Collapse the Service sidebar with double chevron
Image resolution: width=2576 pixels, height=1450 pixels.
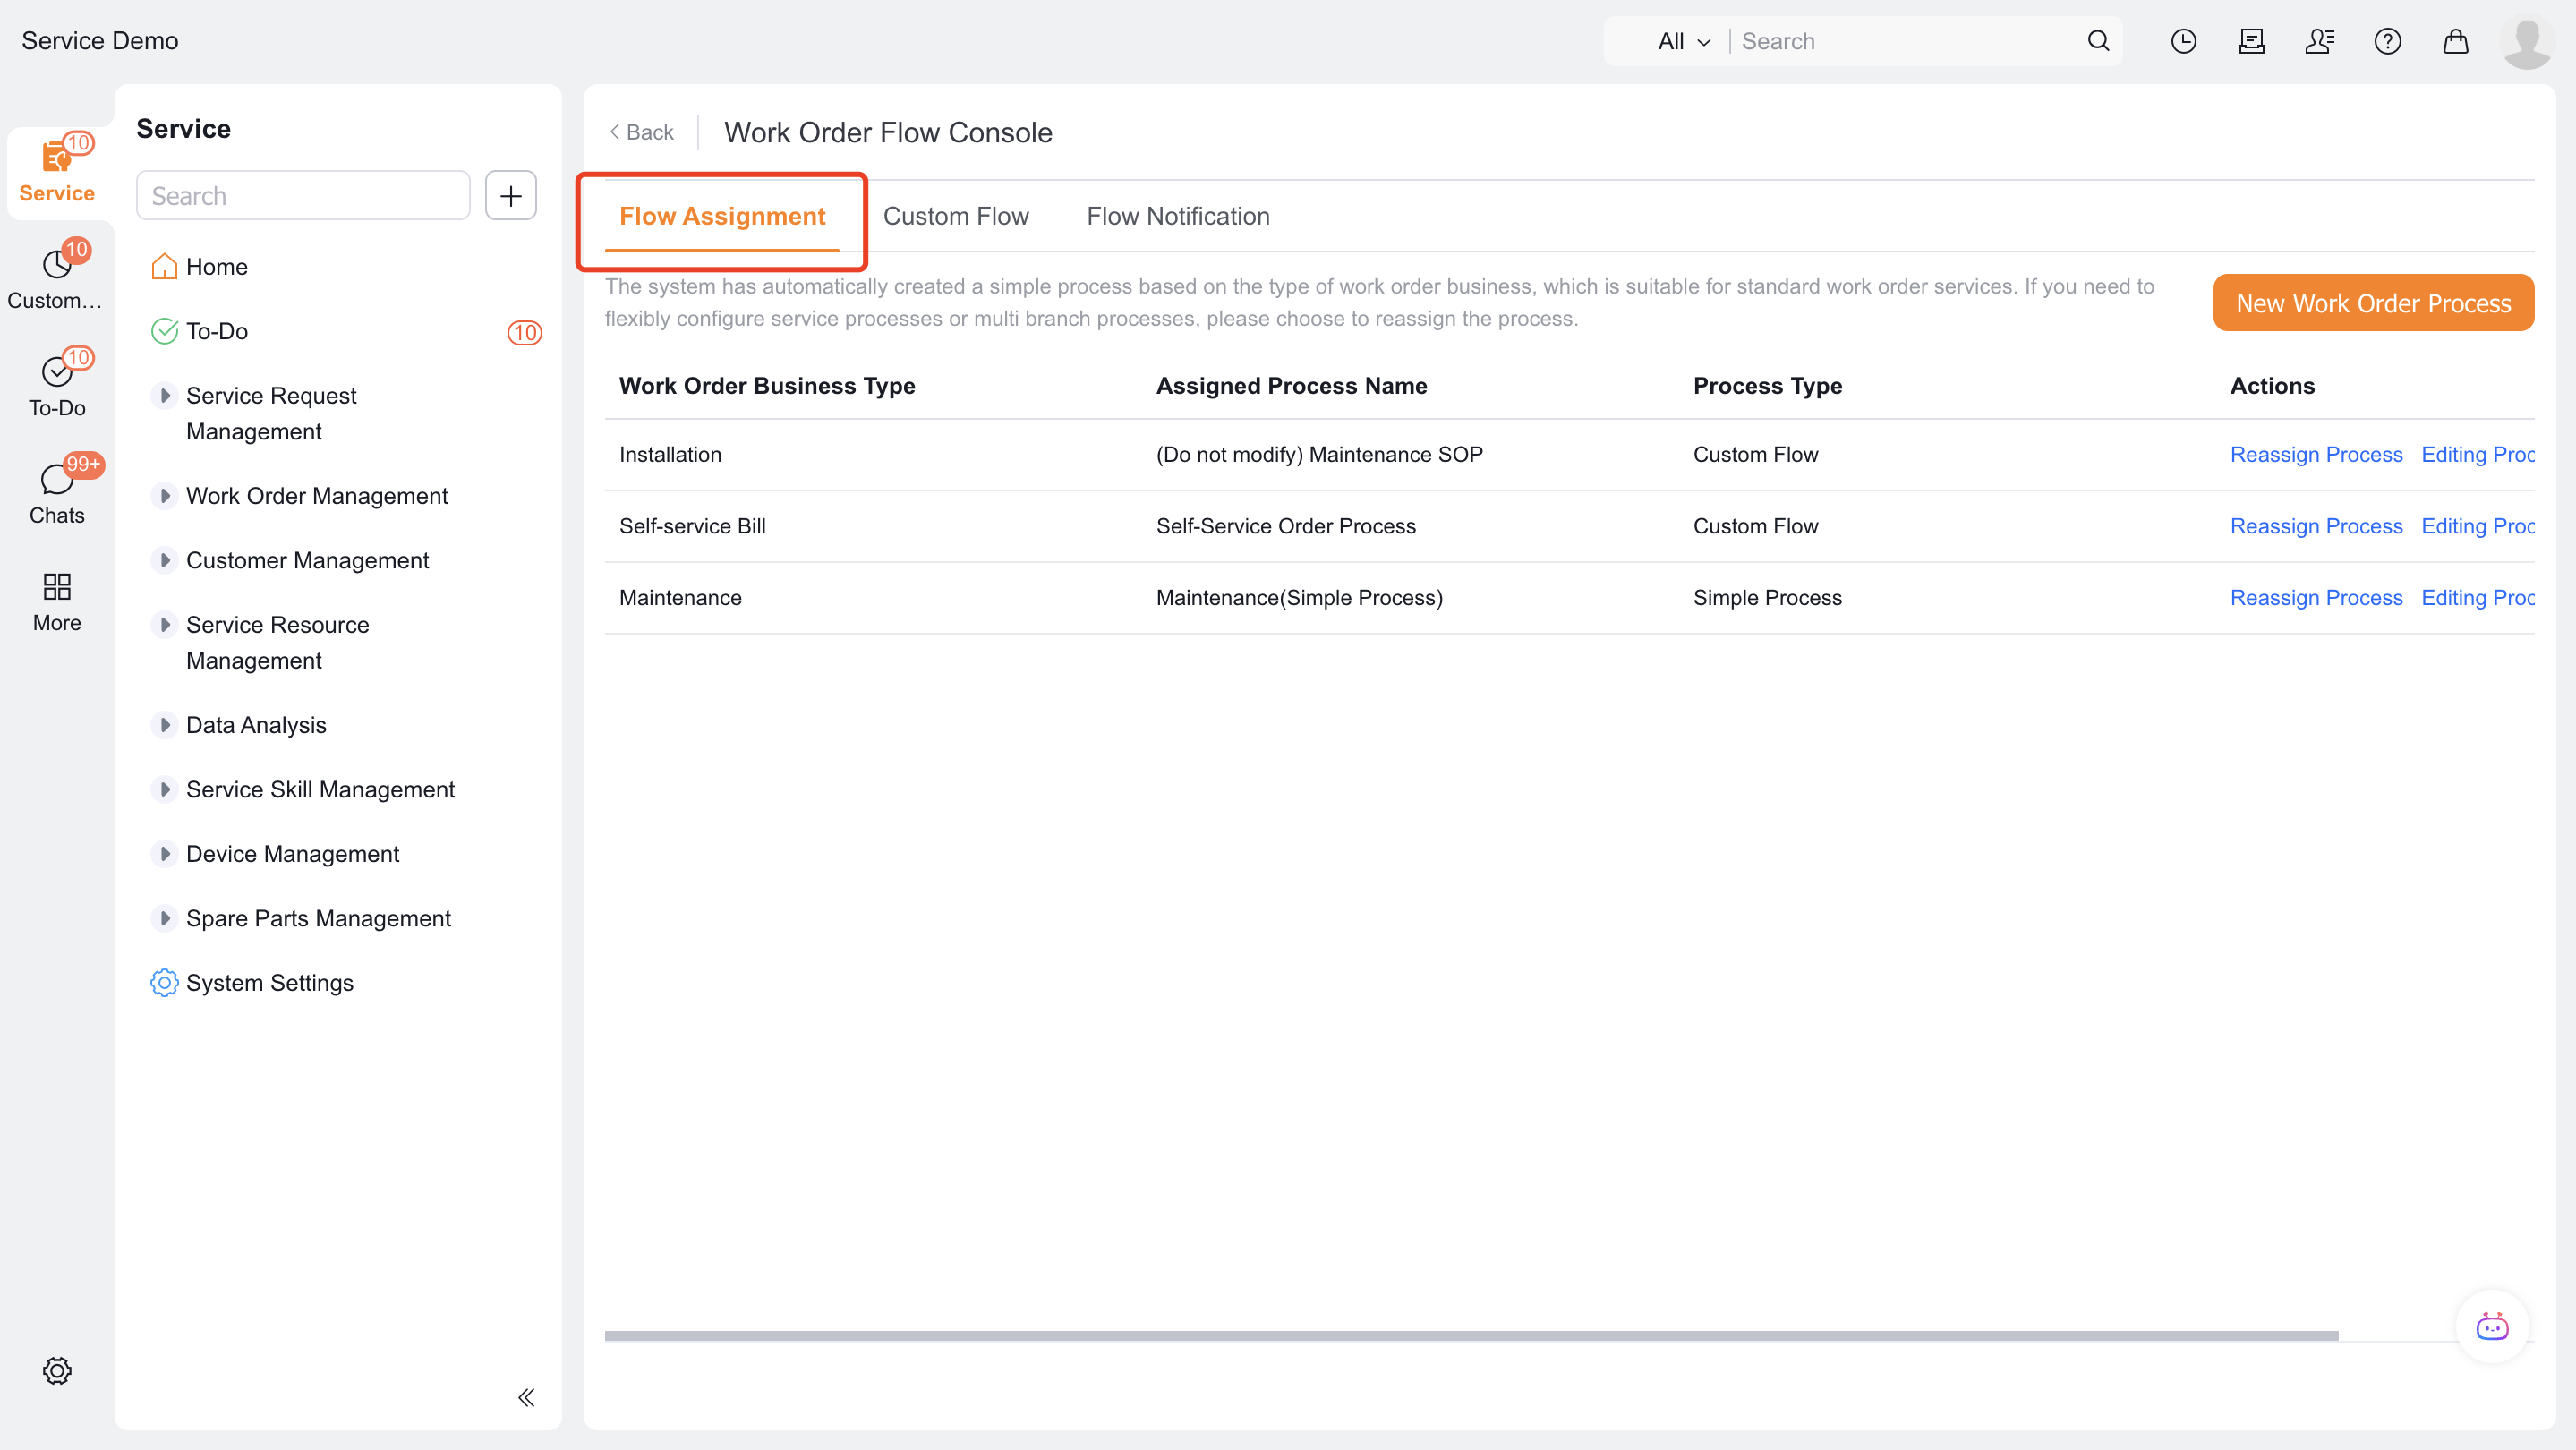point(526,1397)
